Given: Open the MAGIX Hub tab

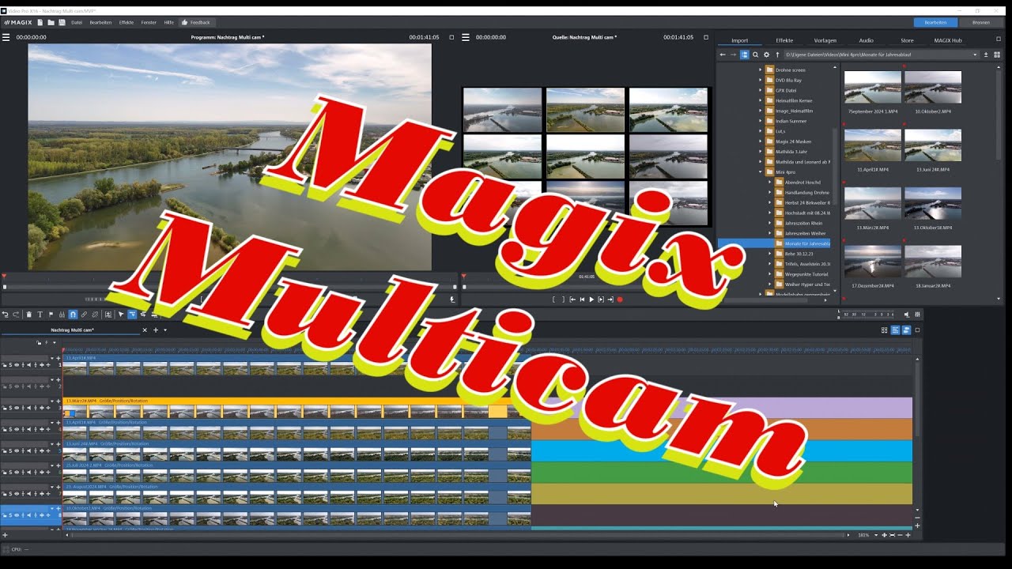Looking at the screenshot, I should tap(948, 40).
